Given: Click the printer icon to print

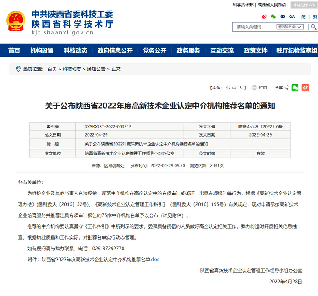Looking at the screenshot, I should point(254,88).
